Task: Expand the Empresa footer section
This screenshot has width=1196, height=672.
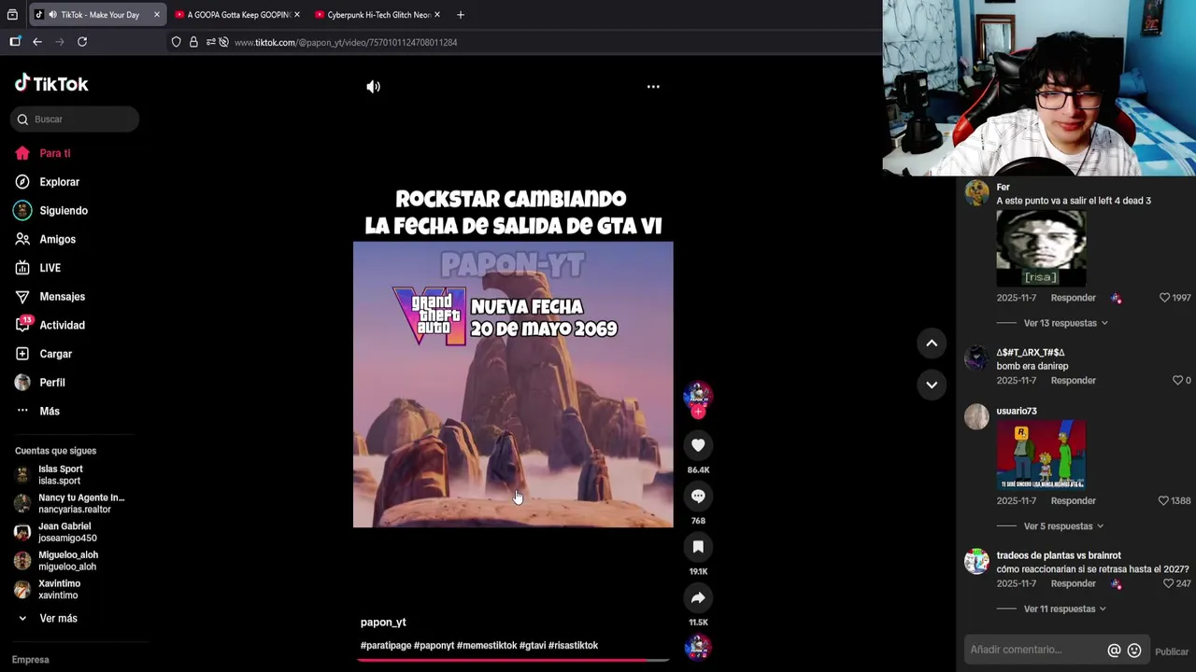Action: tap(31, 660)
